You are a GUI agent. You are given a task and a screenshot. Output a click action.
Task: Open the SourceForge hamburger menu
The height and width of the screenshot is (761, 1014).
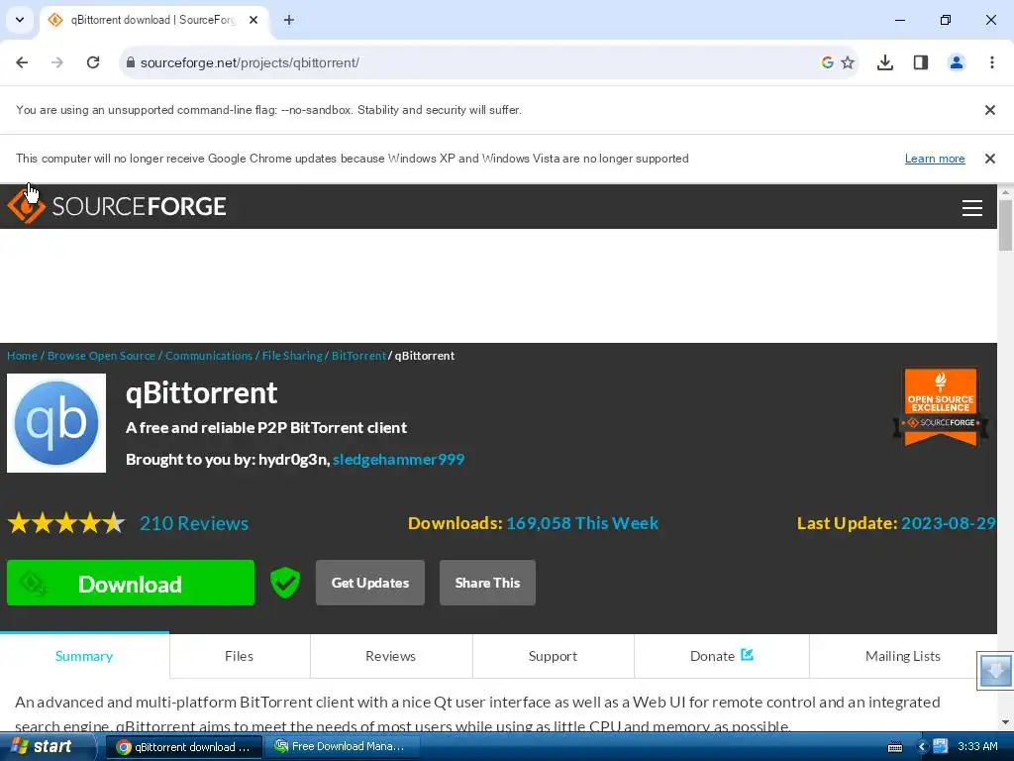pyautogui.click(x=972, y=208)
